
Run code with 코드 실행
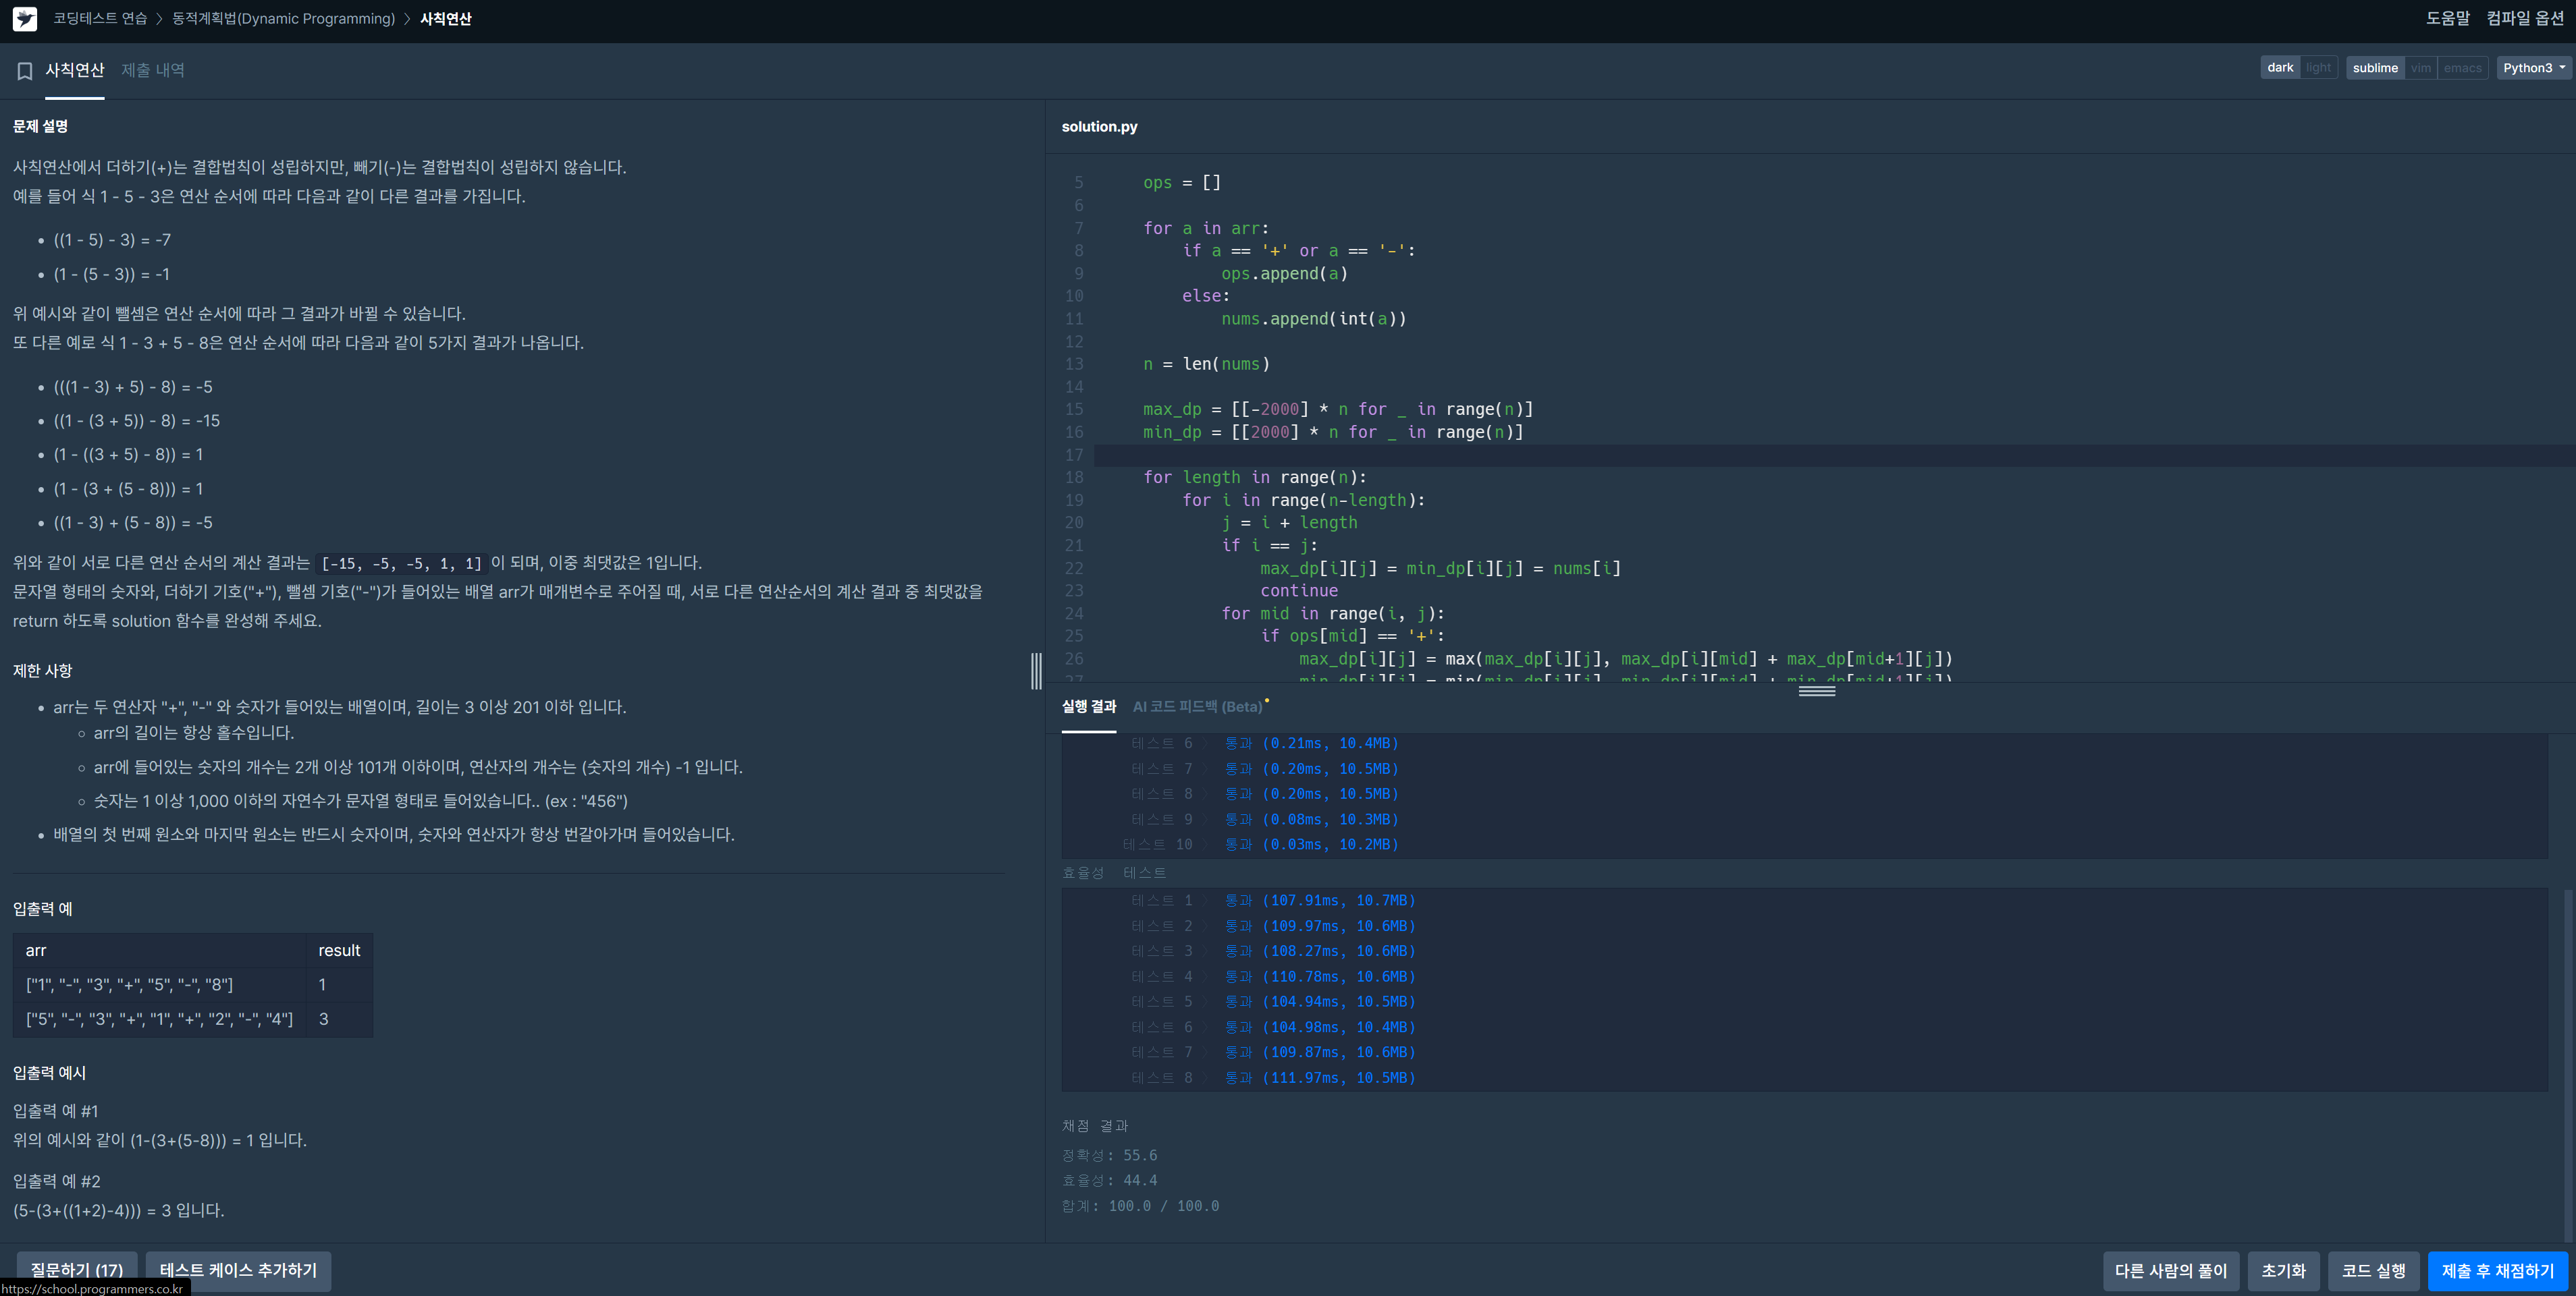tap(2373, 1271)
